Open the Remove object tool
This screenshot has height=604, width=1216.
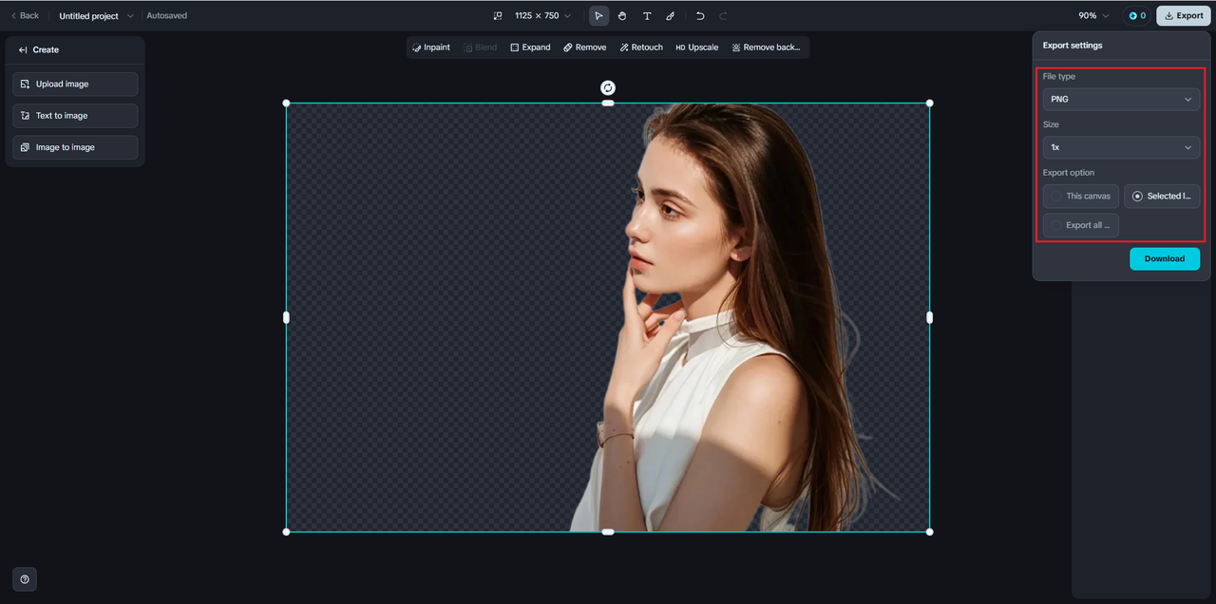pos(584,47)
